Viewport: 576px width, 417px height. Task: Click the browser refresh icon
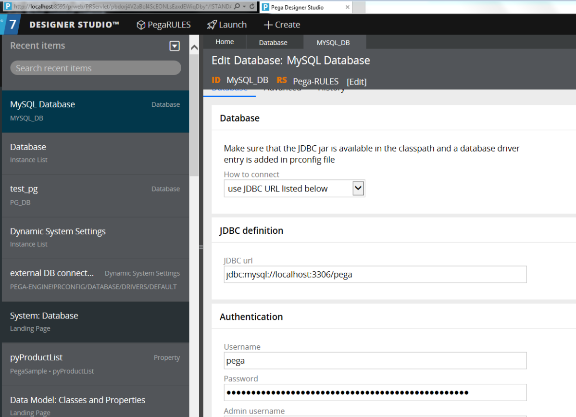coord(252,6)
